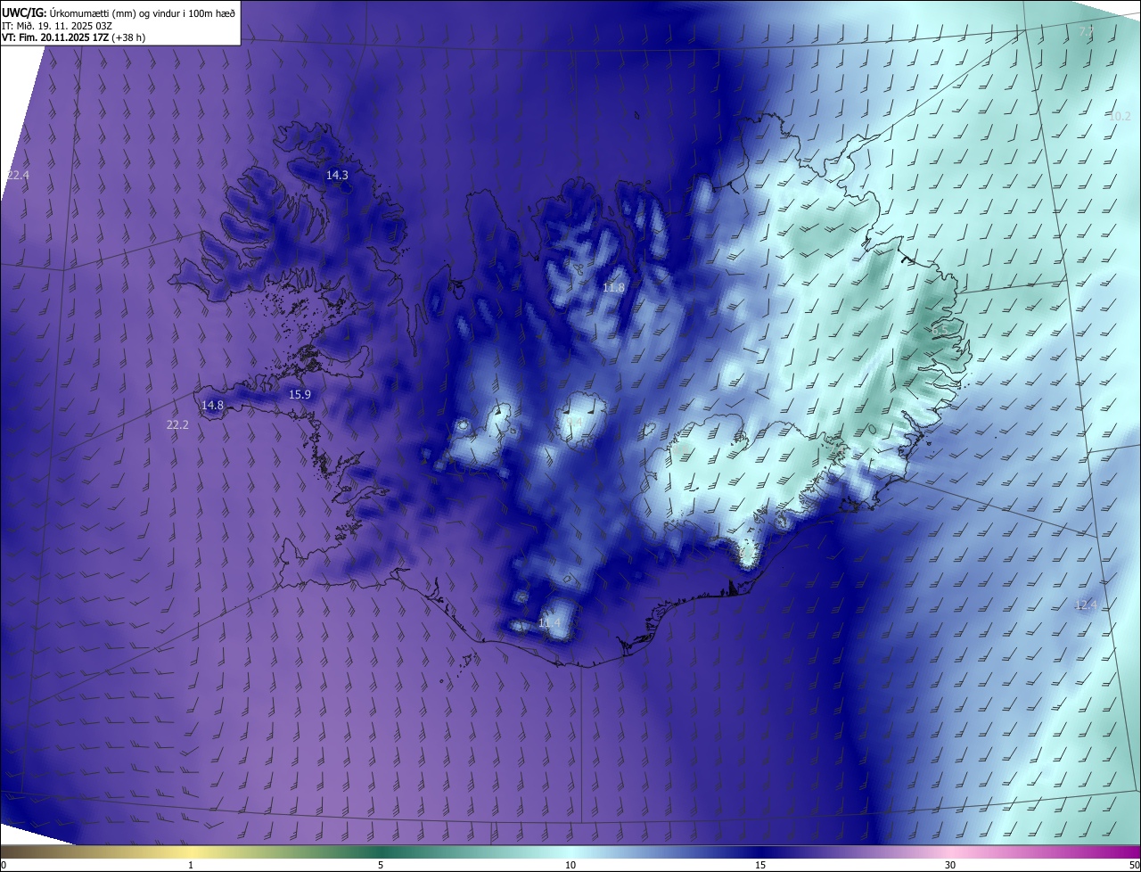1141x872 pixels.
Task: Click the 50 tick label on the color scale
Action: pos(1134,865)
